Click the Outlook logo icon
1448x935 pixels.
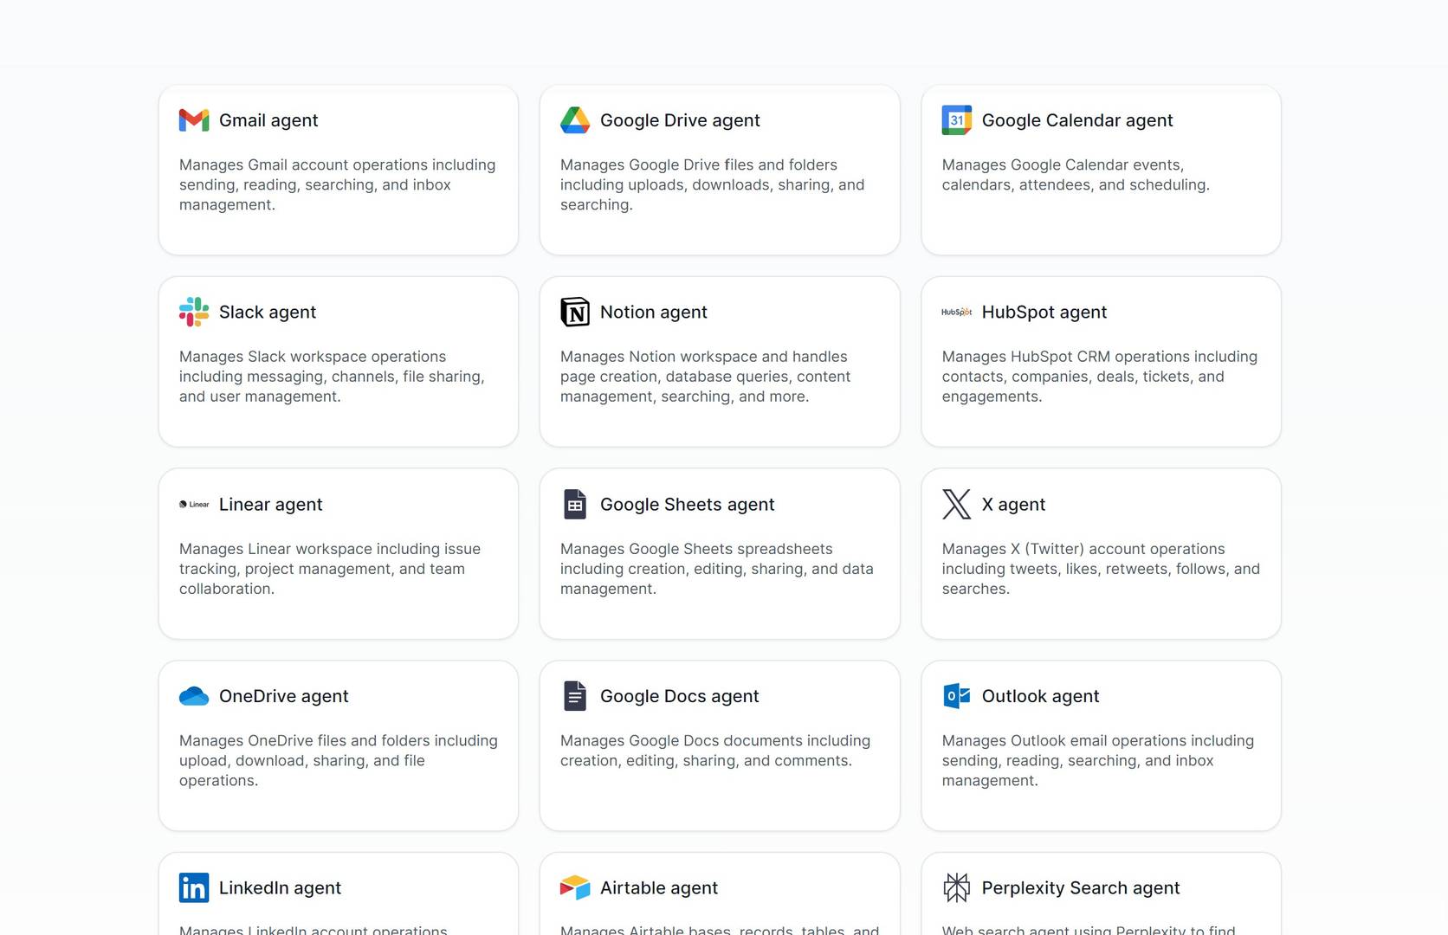956,696
